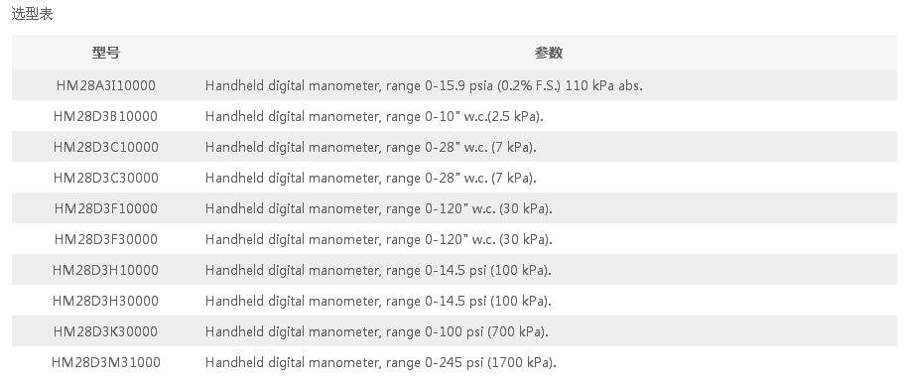Click the 0-15.9 psia manometer description

tap(424, 85)
